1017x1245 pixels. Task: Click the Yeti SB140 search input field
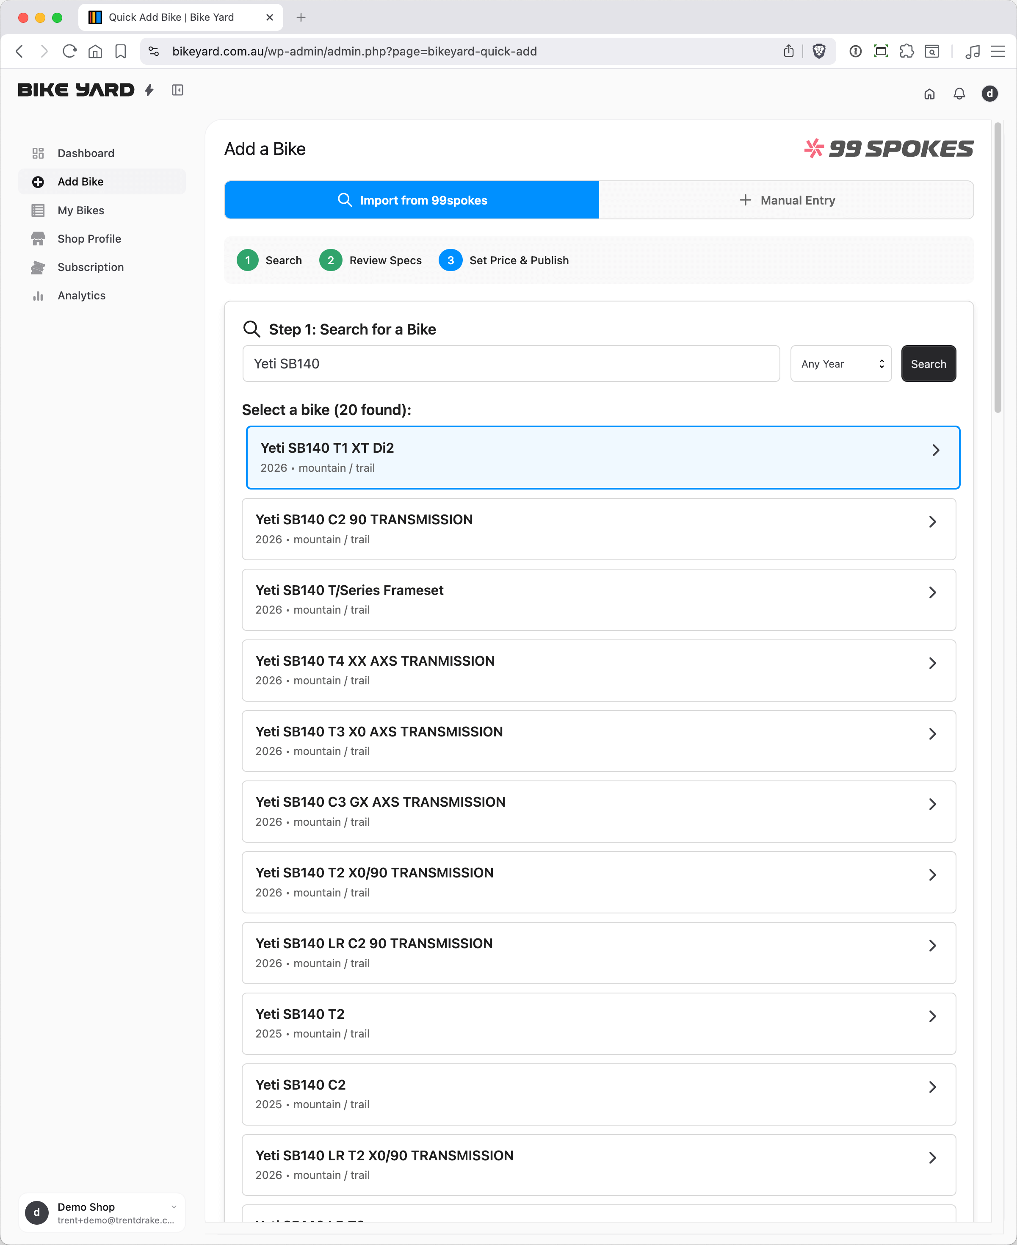(511, 363)
